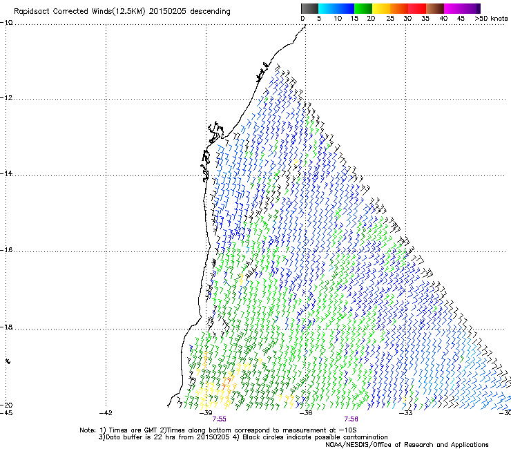Click the legend value "30"

[407, 19]
